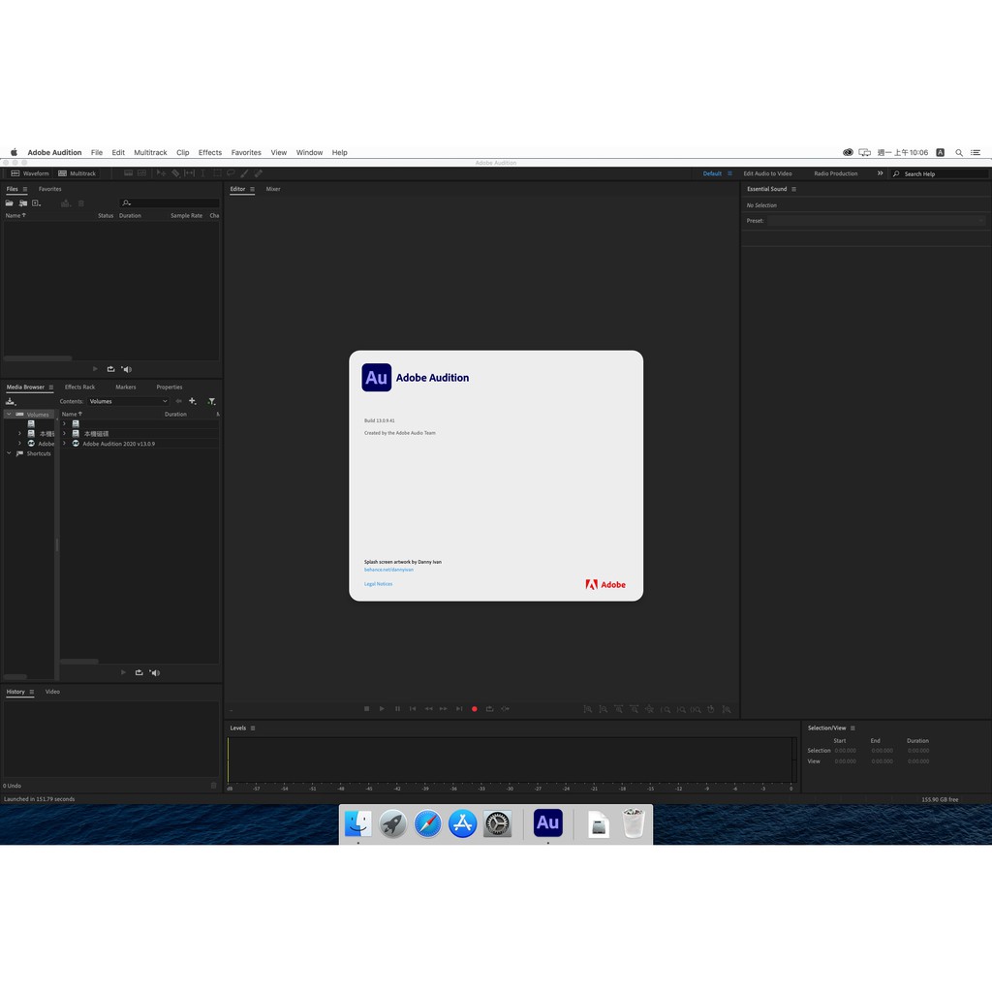This screenshot has width=992, height=992.
Task: Open the behance.net/dannyivan link
Action: 388,570
